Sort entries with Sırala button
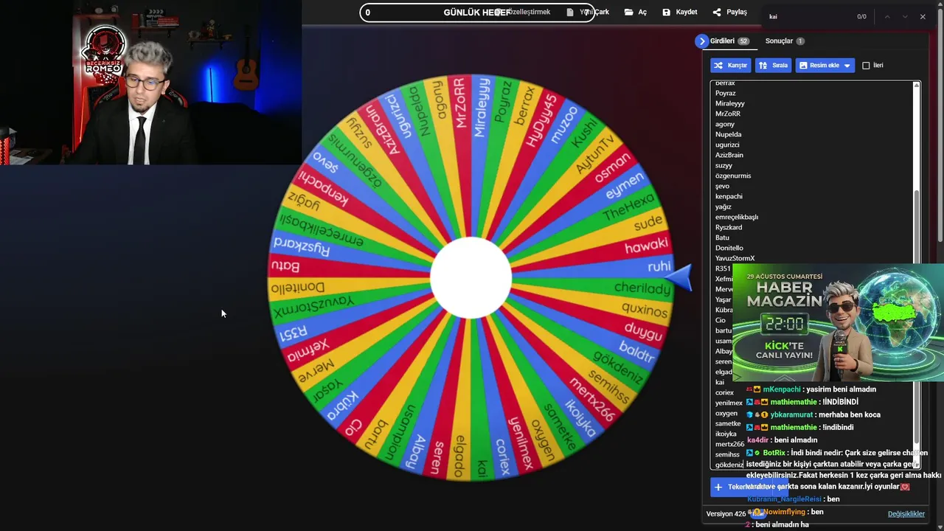Image resolution: width=944 pixels, height=531 pixels. click(x=774, y=66)
